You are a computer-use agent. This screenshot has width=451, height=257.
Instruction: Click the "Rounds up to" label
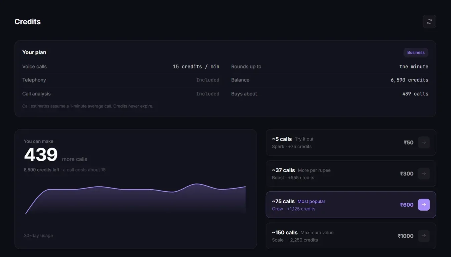(246, 66)
